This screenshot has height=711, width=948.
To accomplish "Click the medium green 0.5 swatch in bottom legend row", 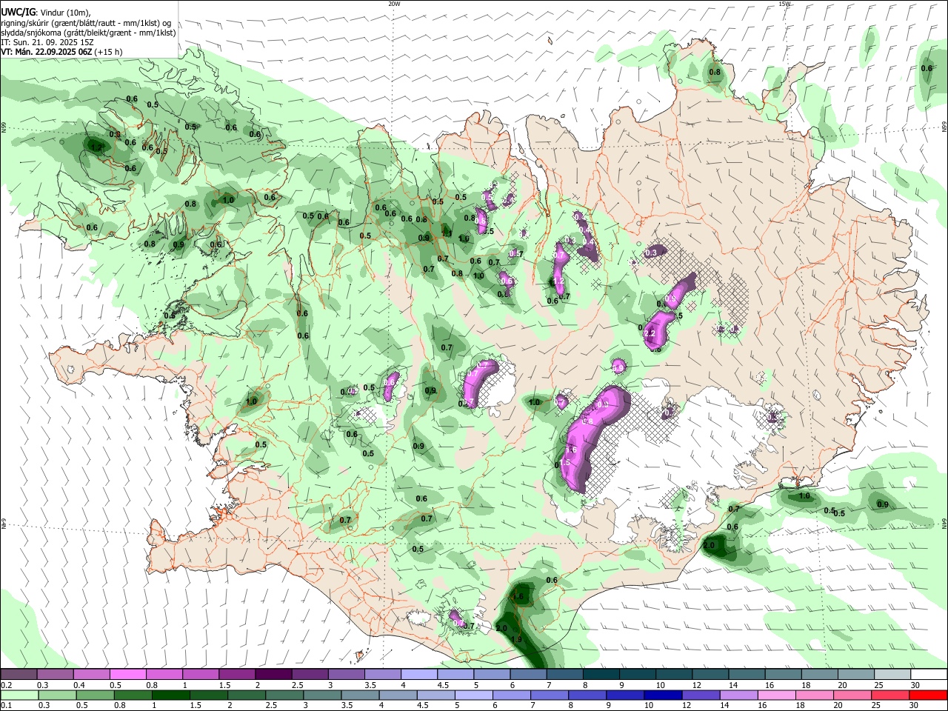I will click(95, 695).
